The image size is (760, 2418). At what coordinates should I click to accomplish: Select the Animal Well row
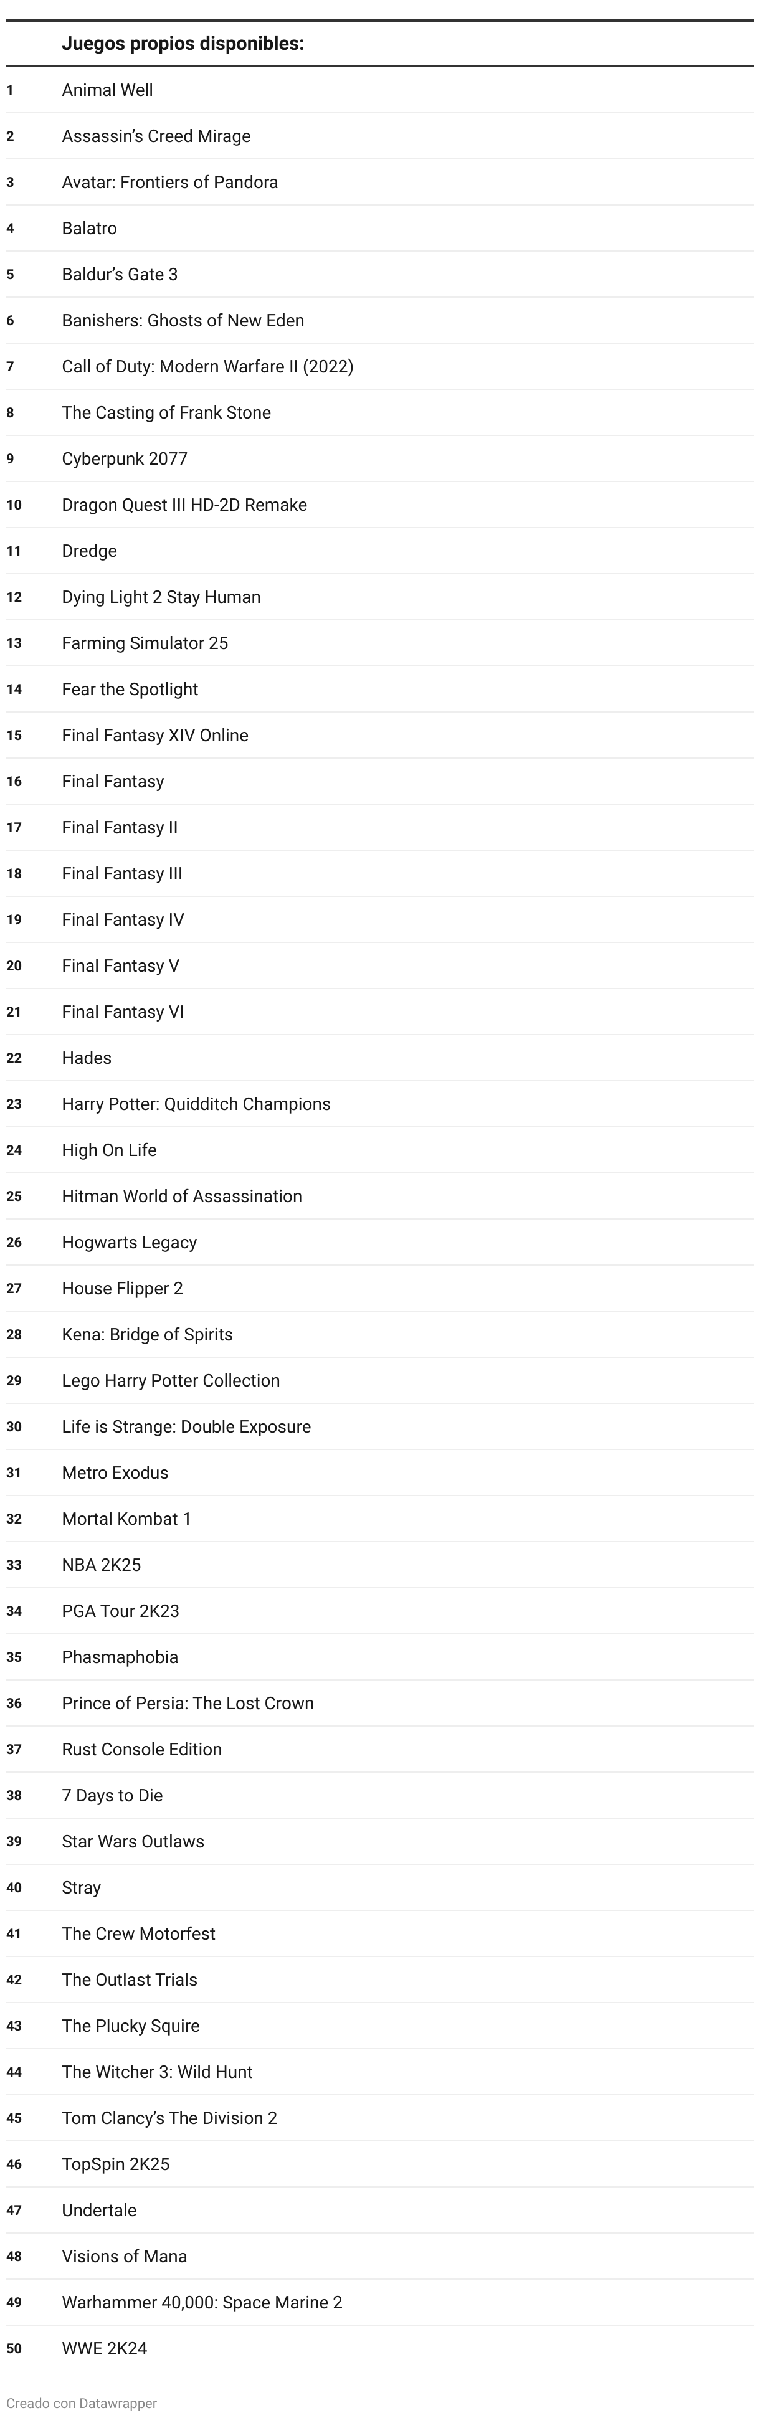click(380, 90)
